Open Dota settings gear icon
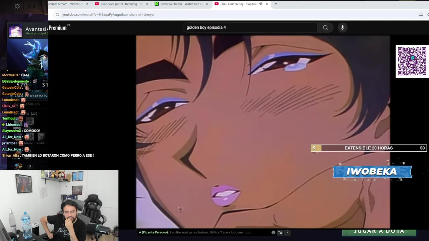Viewport: 429px width, 241px height. [x=17, y=6]
